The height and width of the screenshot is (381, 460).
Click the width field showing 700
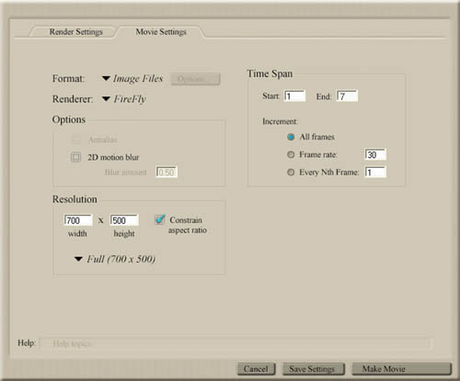pyautogui.click(x=78, y=220)
